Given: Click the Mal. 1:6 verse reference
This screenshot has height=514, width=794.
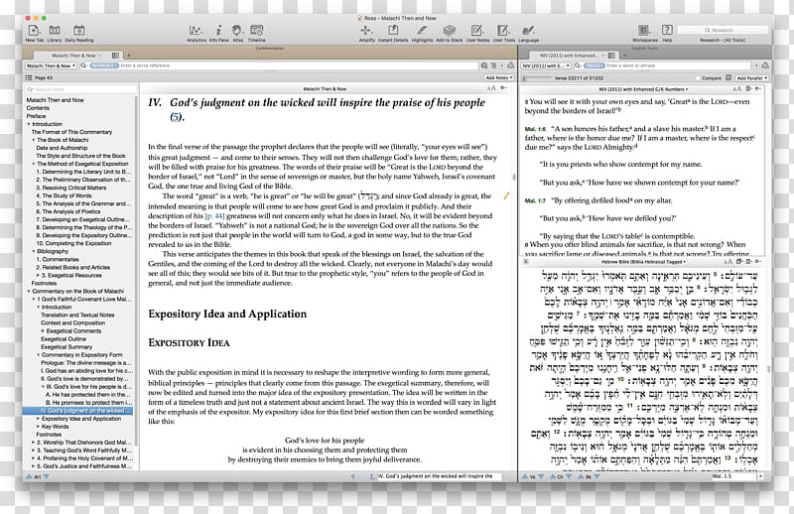Looking at the screenshot, I should pyautogui.click(x=535, y=129).
